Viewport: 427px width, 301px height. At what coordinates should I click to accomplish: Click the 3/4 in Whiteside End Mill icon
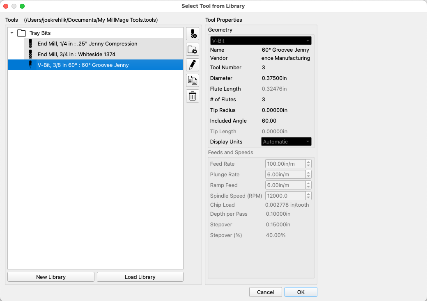30,54
